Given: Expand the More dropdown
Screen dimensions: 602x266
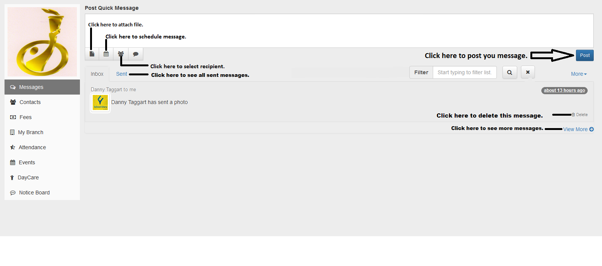Looking at the screenshot, I should point(579,74).
